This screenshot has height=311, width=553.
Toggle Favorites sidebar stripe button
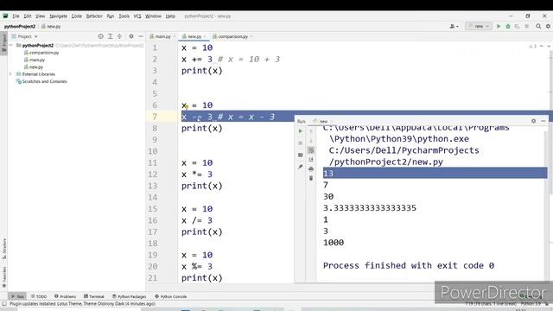pyautogui.click(x=4, y=276)
